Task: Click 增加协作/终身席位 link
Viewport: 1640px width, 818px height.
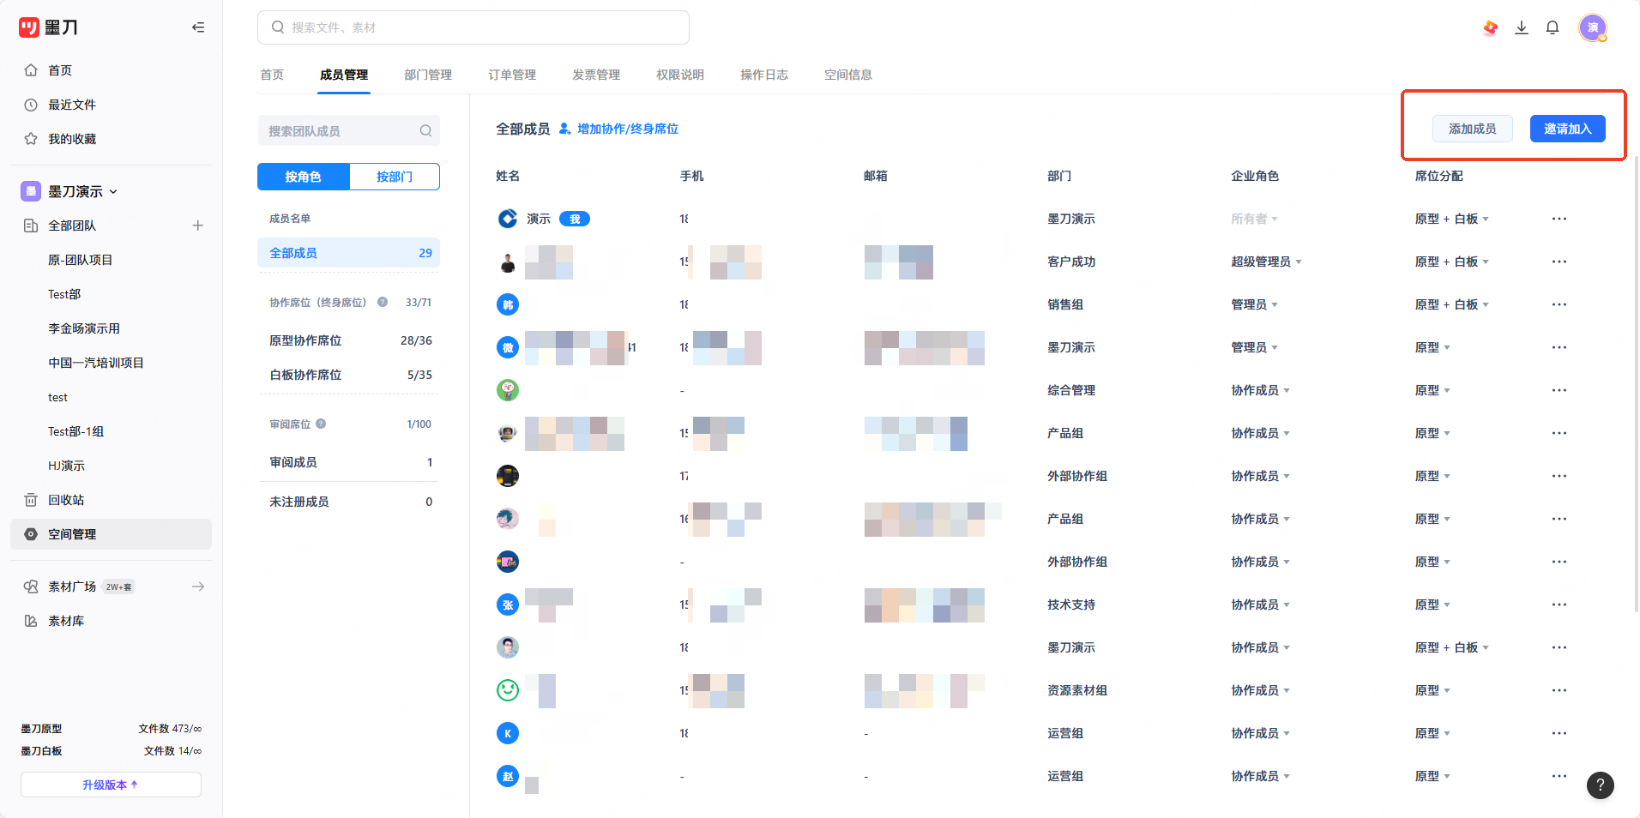Action: [x=618, y=129]
